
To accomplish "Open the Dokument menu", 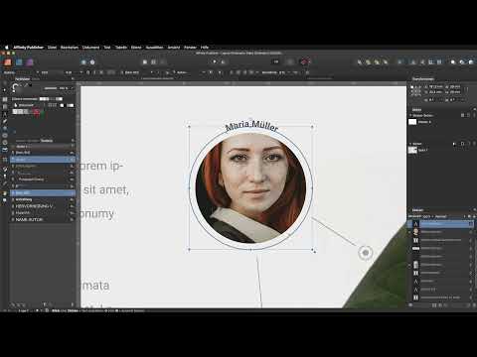I will tap(90, 48).
